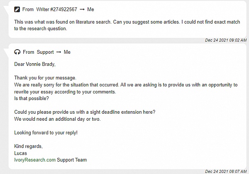Click the writer pencil icon

17,10
